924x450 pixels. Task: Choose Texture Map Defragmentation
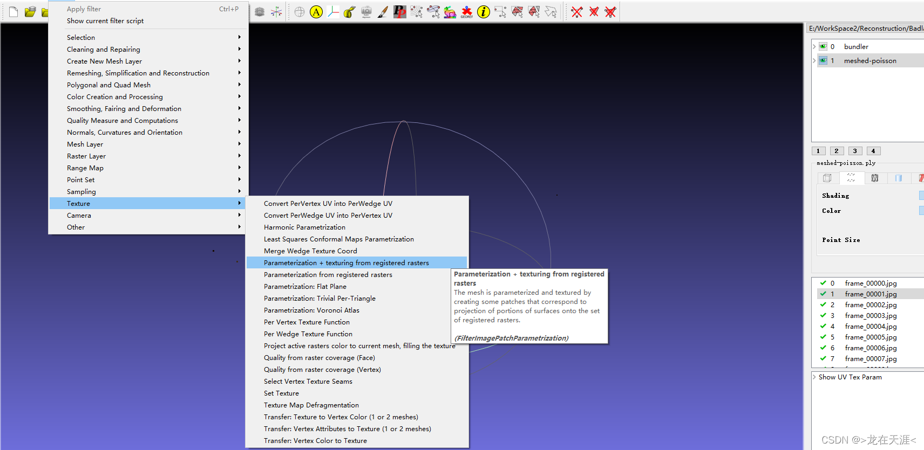tap(357, 405)
